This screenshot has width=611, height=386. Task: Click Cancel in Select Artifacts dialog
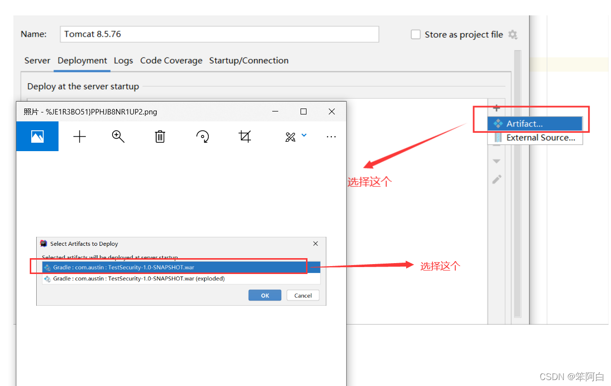point(303,295)
